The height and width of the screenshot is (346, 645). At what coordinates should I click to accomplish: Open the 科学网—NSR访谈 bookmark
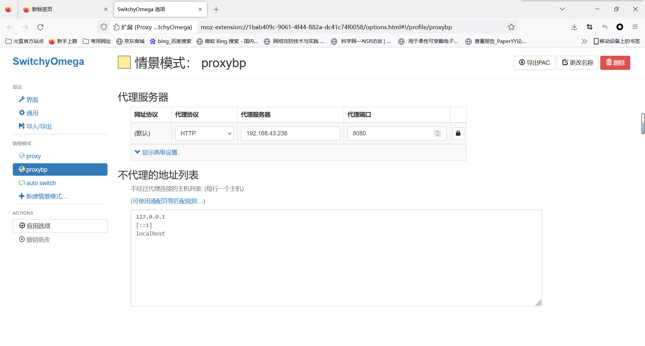[361, 41]
